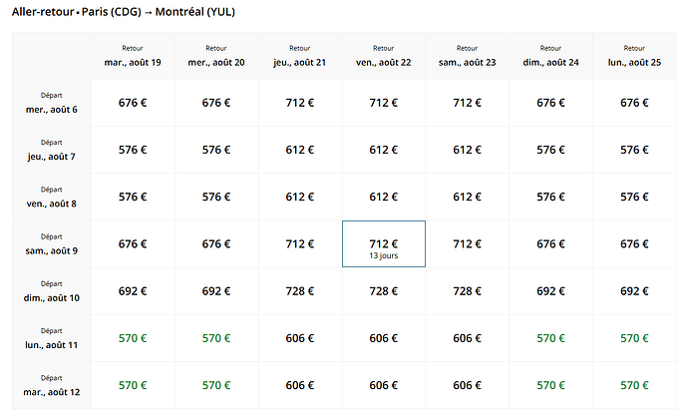Screen dimensions: 688x417
Task: Choose 612 € fare departing ven. août 8 returning août 21
Action: point(300,197)
